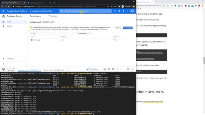Viewport: 205px width, 115px height.
Task: Open a new tab in the right browser window
Action: [157, 2]
